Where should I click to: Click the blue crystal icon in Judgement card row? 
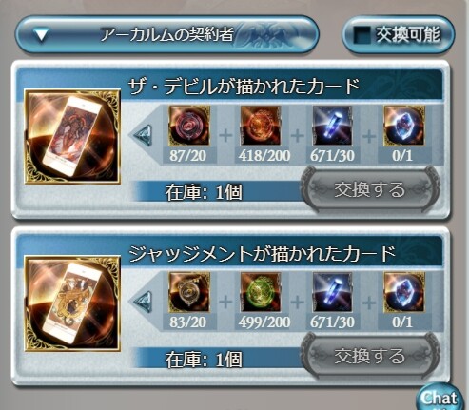[332, 292]
